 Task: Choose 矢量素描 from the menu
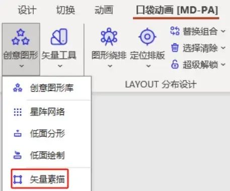(x=47, y=179)
